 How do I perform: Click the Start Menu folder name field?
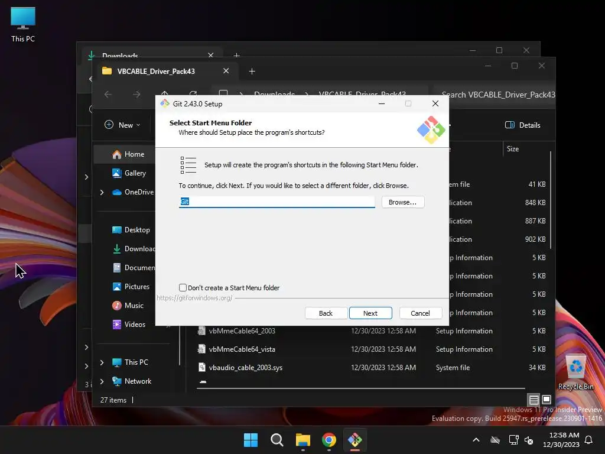click(x=277, y=202)
